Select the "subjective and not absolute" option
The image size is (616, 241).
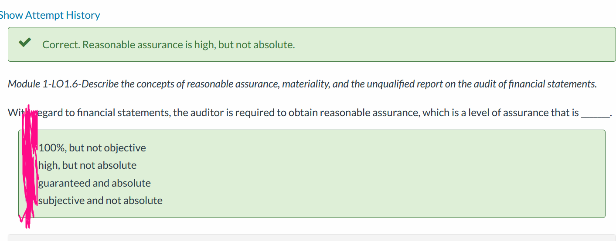100,201
